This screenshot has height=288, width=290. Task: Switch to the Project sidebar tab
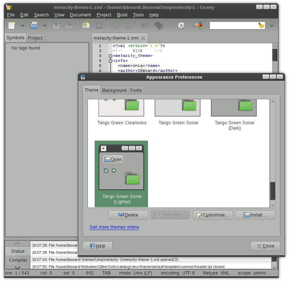pyautogui.click(x=35, y=38)
